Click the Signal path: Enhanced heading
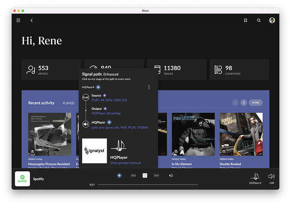 (100, 74)
